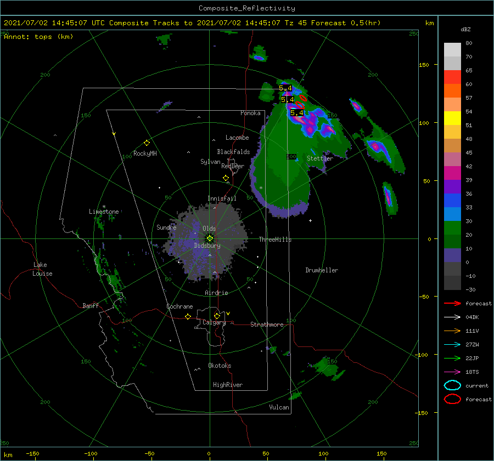Image resolution: width=494 pixels, height=461 pixels.
Task: Click the orange 111V arrow icon
Action: (x=452, y=331)
